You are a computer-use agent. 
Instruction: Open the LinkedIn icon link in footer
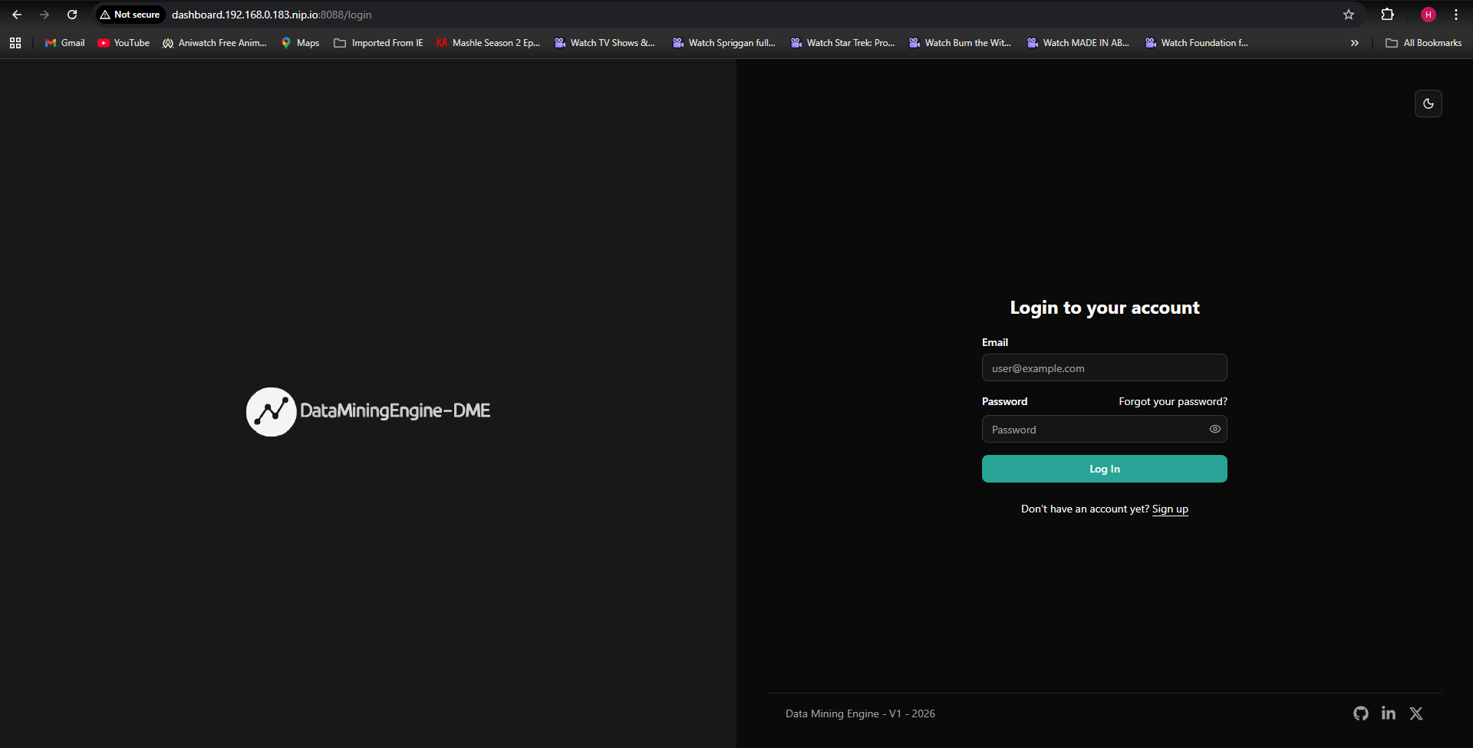pos(1388,713)
